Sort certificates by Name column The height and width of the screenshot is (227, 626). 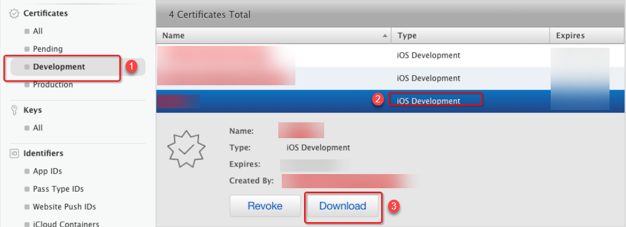tap(274, 35)
